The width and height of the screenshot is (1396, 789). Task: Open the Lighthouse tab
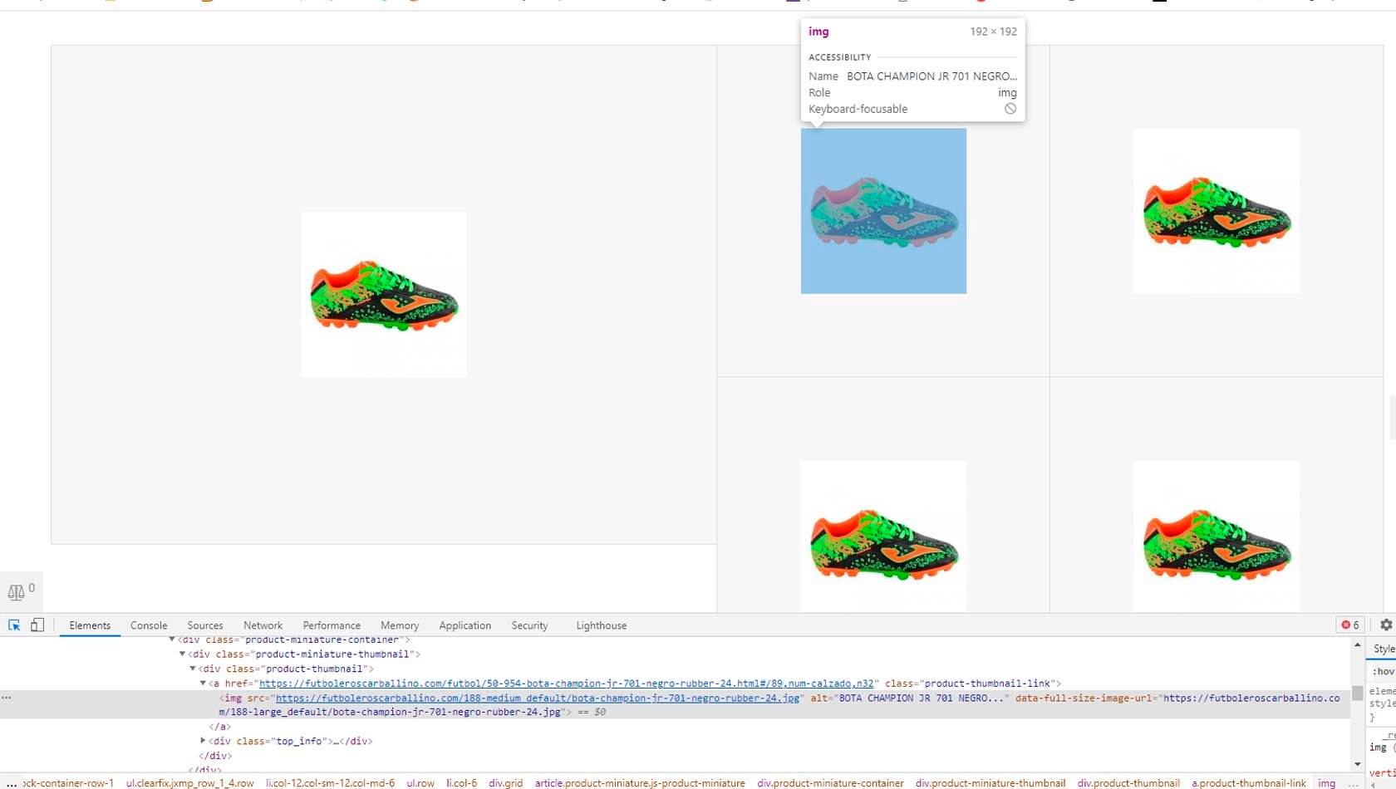tap(602, 625)
